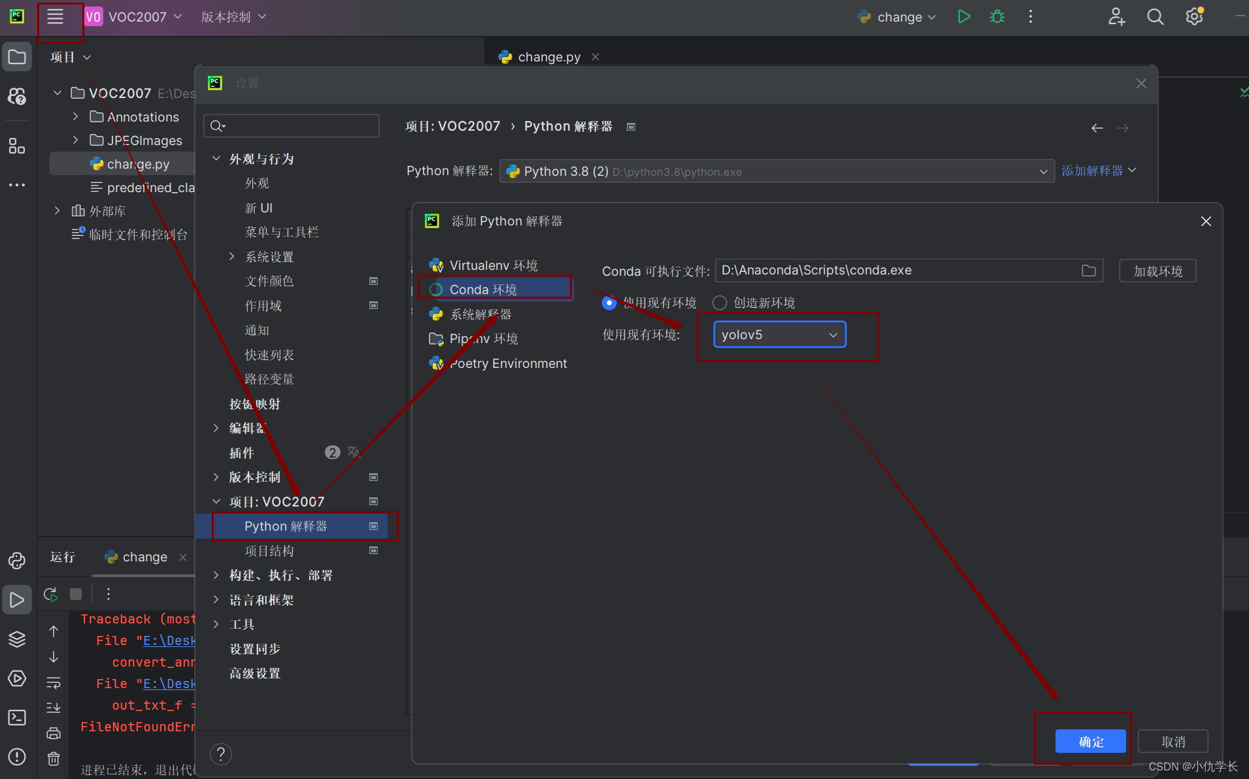Screen dimensions: 1249x779
Task: Open search everywhere magnifier
Action: [1155, 17]
